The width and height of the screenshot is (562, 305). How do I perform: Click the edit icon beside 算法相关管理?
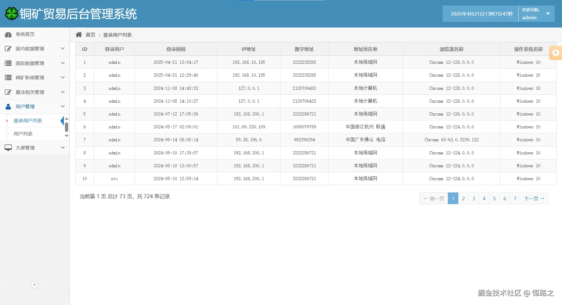pos(8,92)
